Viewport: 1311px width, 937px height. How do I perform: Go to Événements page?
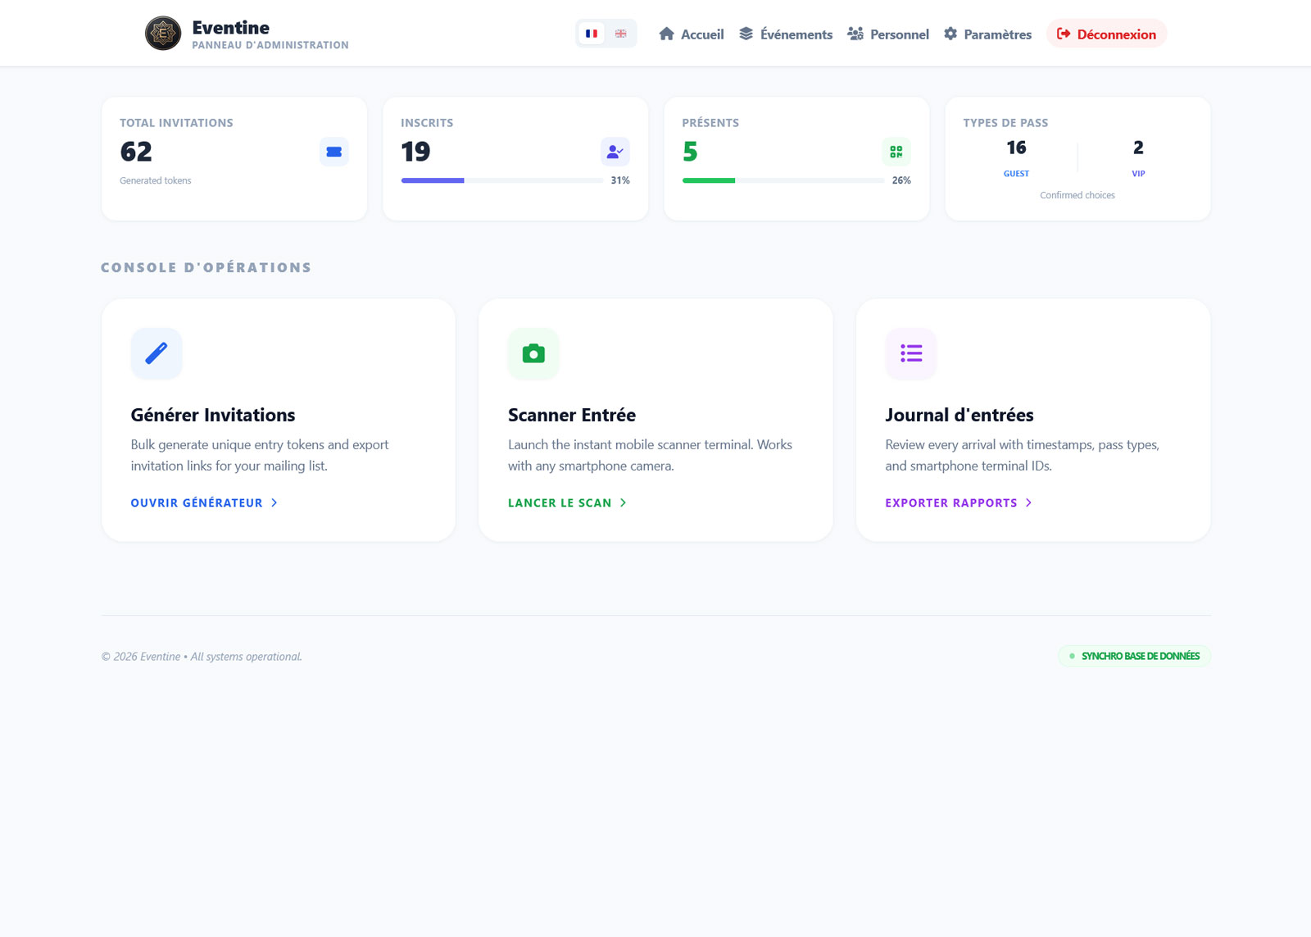point(786,34)
